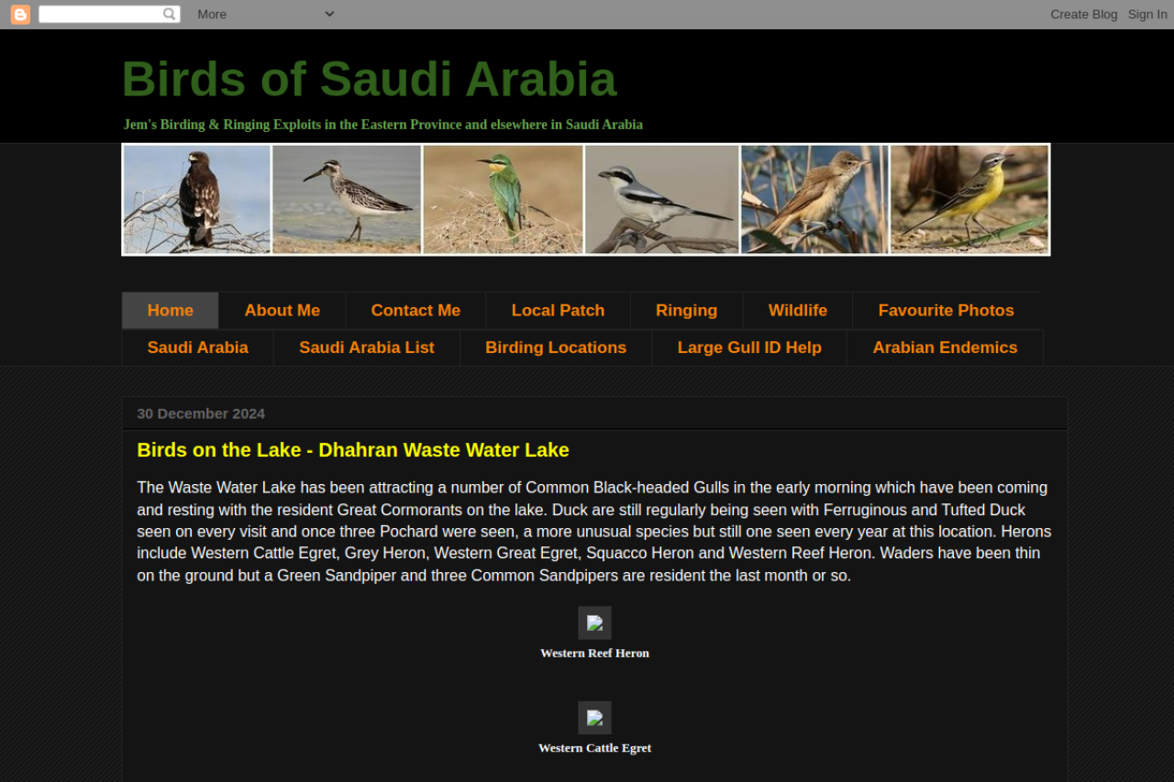Click the Western Reef Heron caption
The width and height of the screenshot is (1174, 782).
(594, 654)
